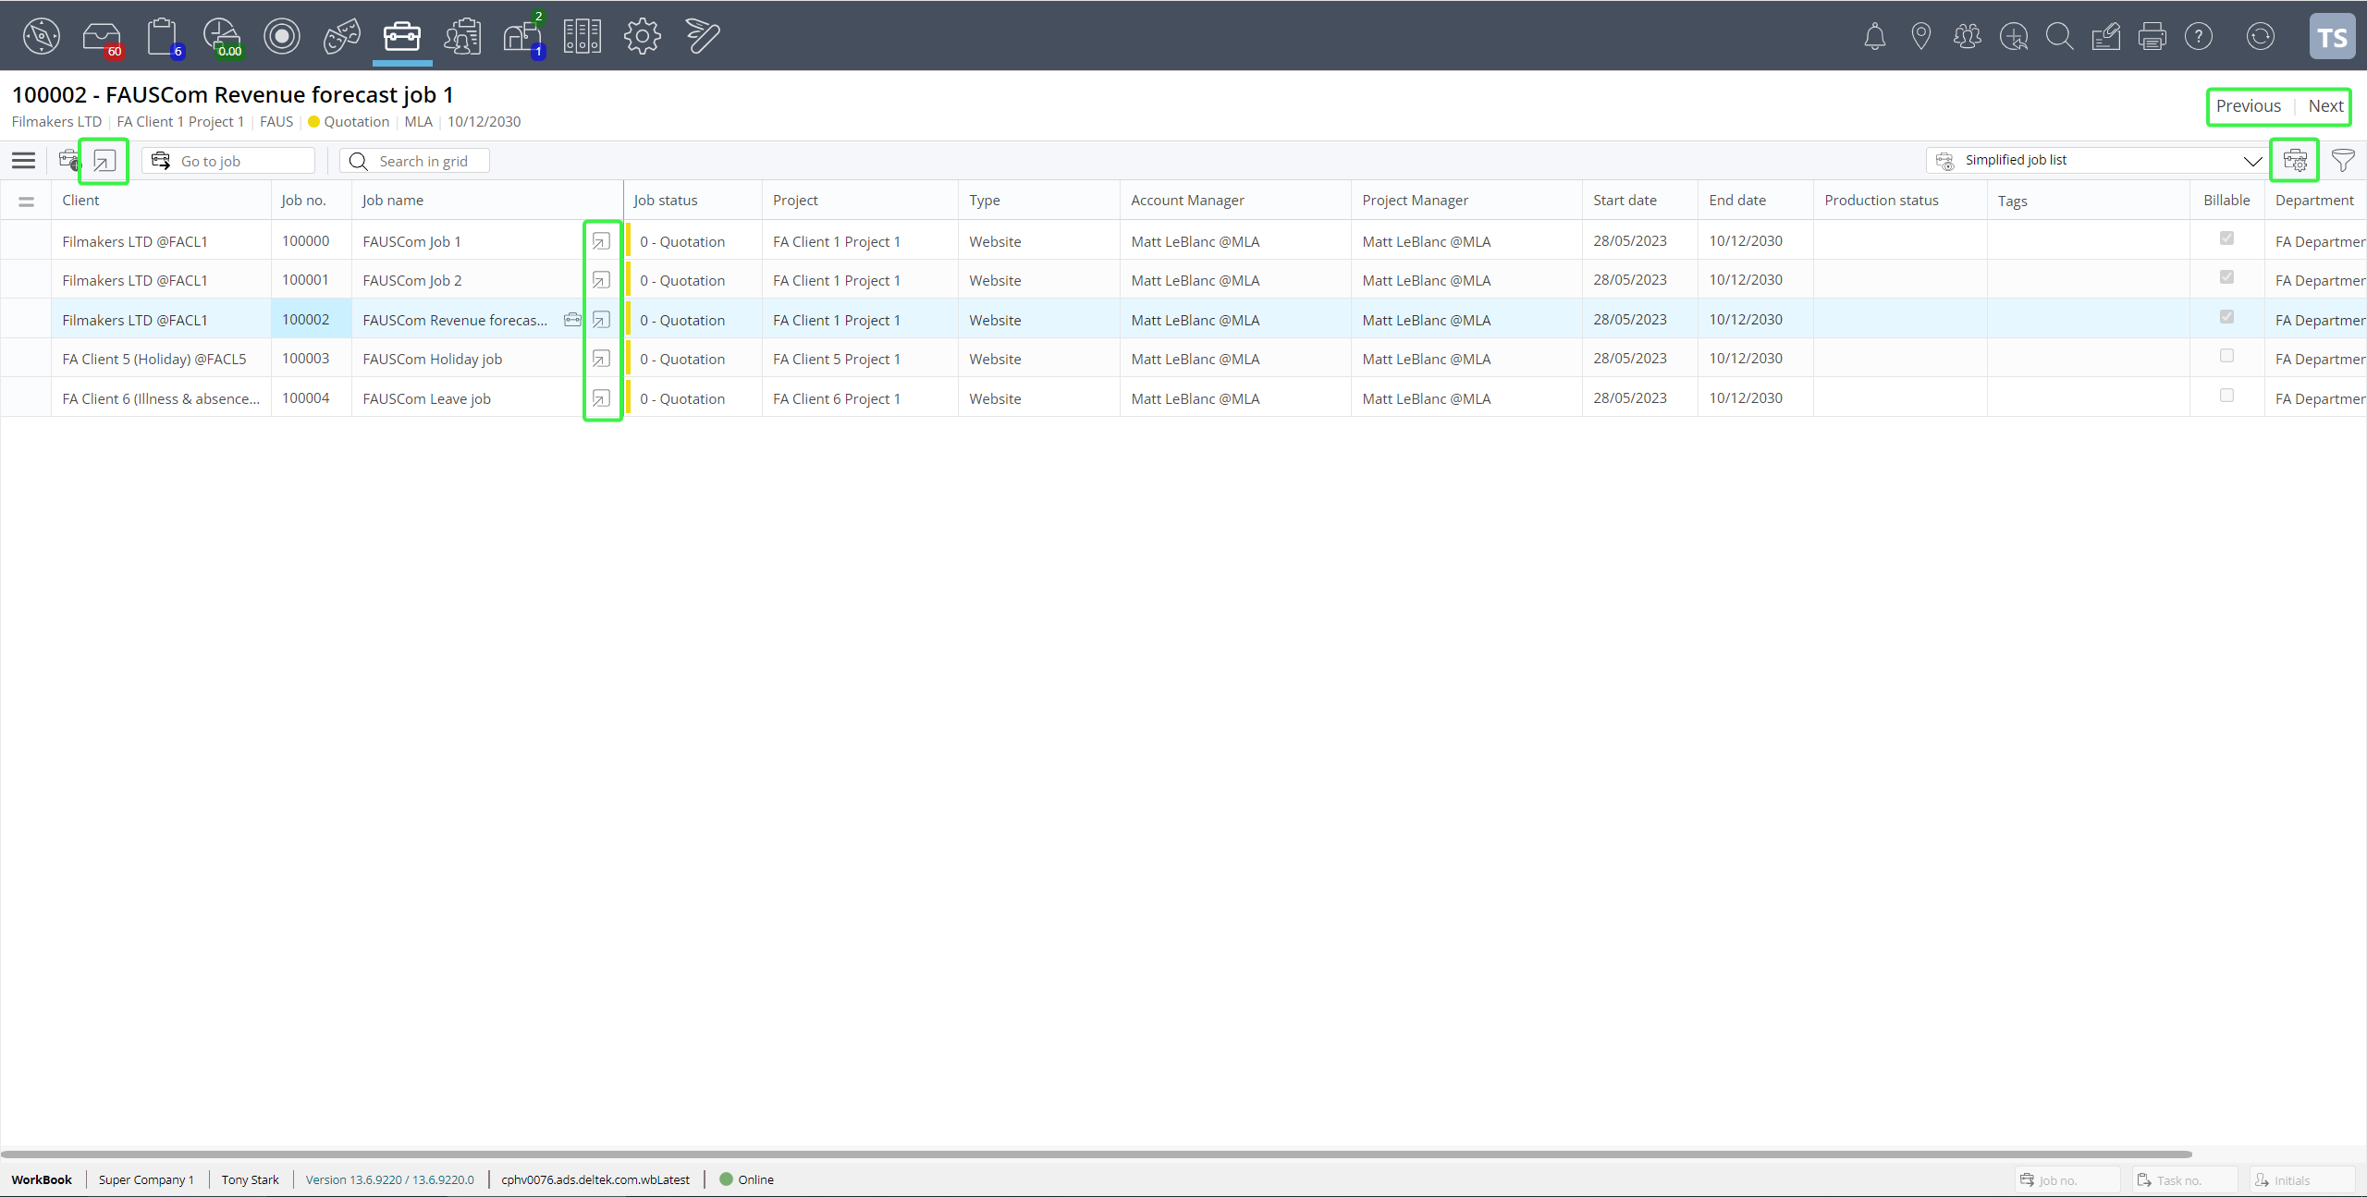
Task: Open the compass dashboard icon
Action: tap(42, 36)
